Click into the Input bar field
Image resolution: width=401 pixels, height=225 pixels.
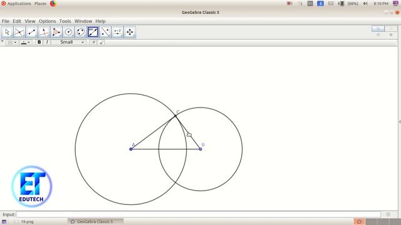click(x=199, y=214)
